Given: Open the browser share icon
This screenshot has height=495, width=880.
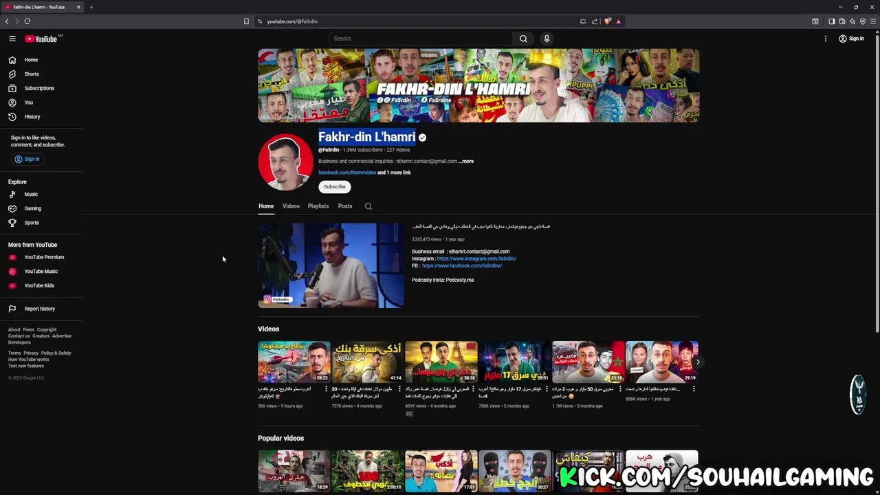Looking at the screenshot, I should pos(595,21).
